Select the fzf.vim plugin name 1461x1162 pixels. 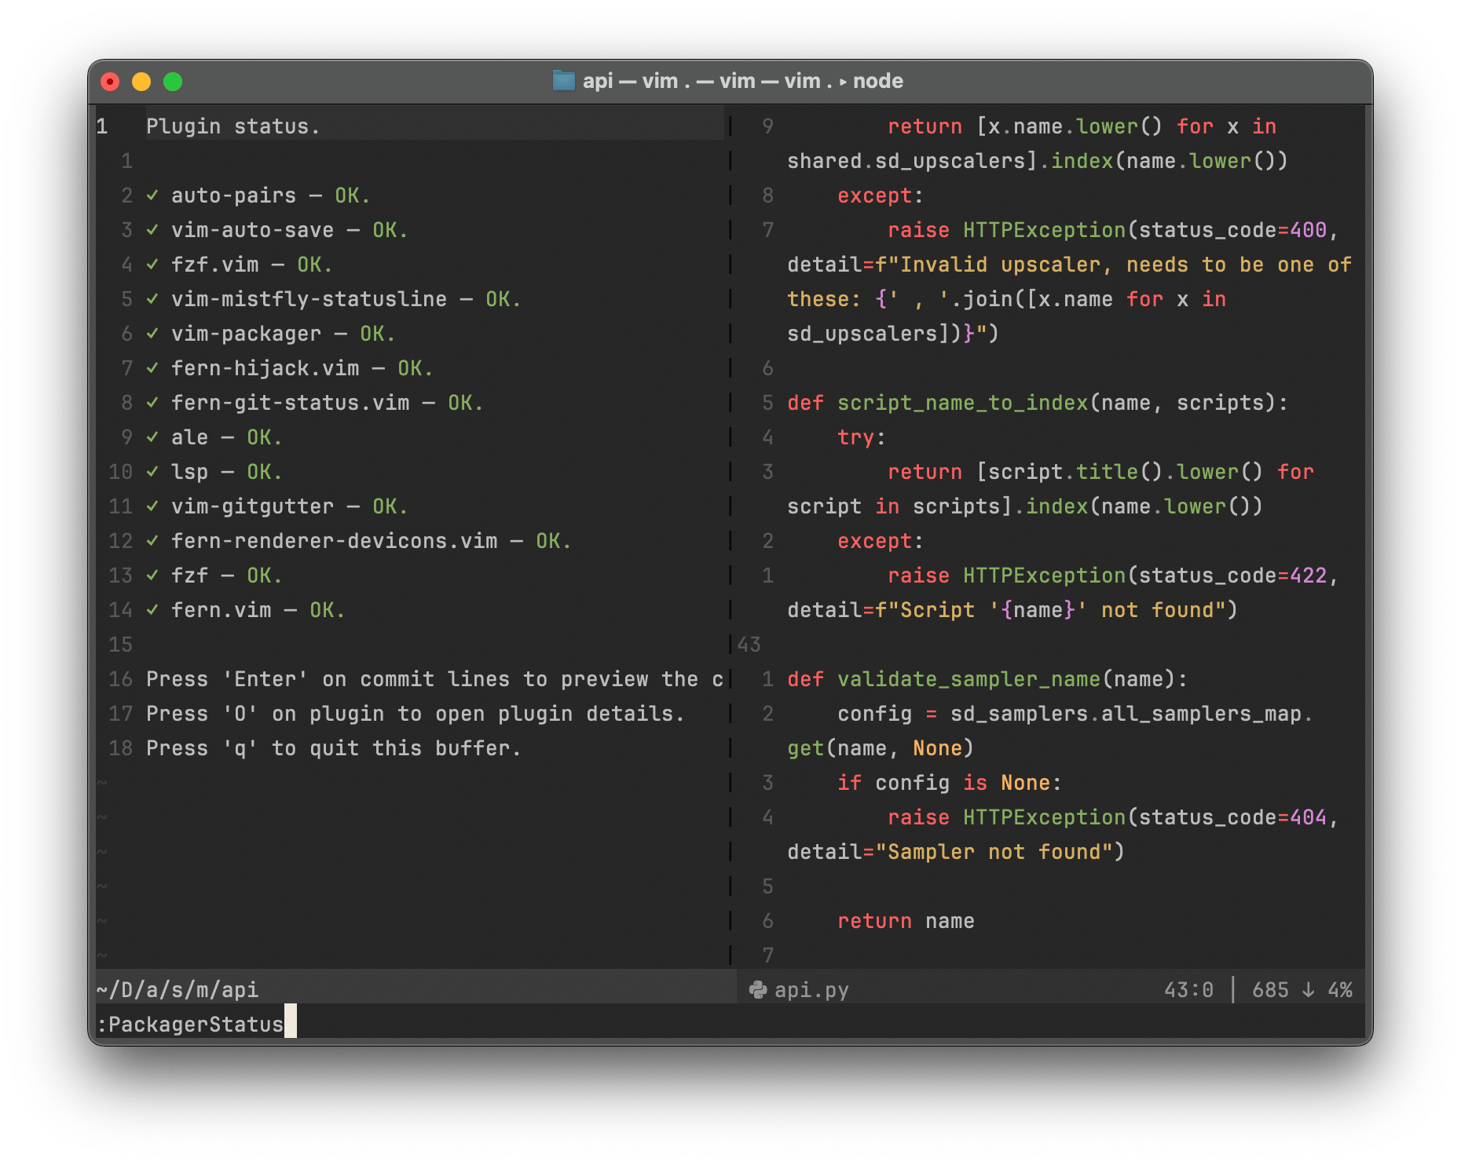click(x=215, y=265)
